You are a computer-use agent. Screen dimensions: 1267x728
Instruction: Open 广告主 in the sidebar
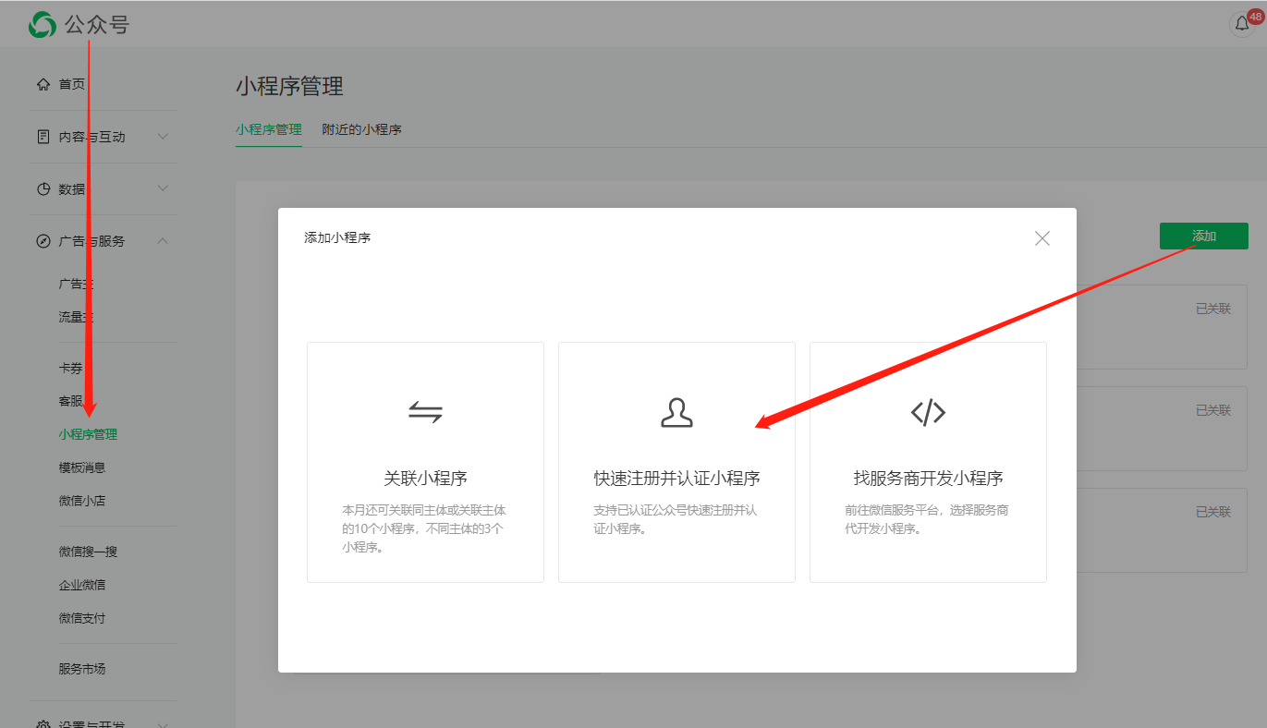click(76, 284)
